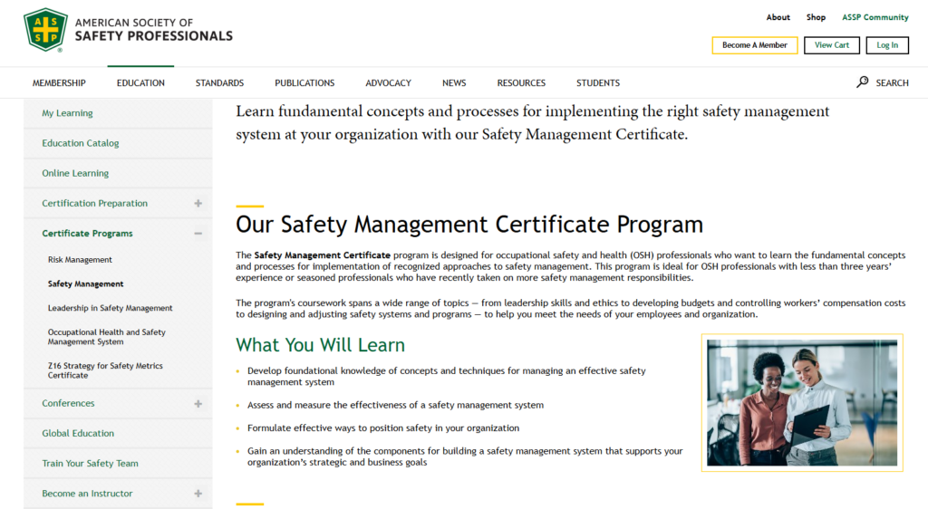This screenshot has width=928, height=509.
Task: Expand the Become an Instructor submenu
Action: [x=198, y=494]
